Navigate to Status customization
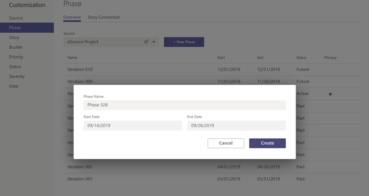This screenshot has height=196, width=369. pos(15,67)
